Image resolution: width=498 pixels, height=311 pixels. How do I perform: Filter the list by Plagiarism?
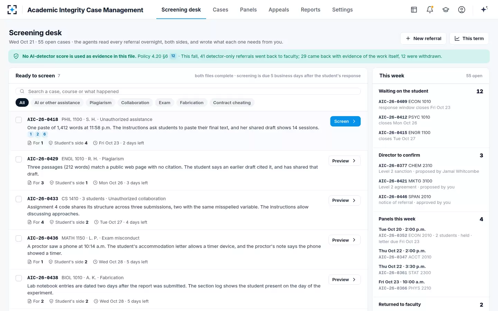101,103
